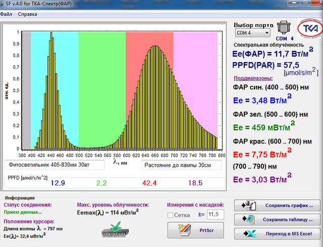Screen dimensions: 323x247
Task: Click the PrtScr button
Action: pyautogui.click(x=196, y=230)
